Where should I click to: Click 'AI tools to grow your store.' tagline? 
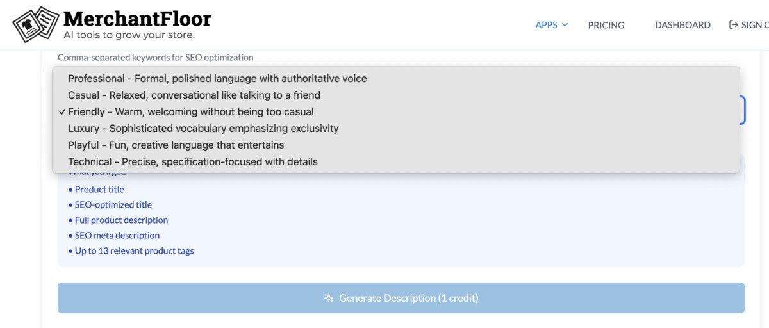coord(129,35)
